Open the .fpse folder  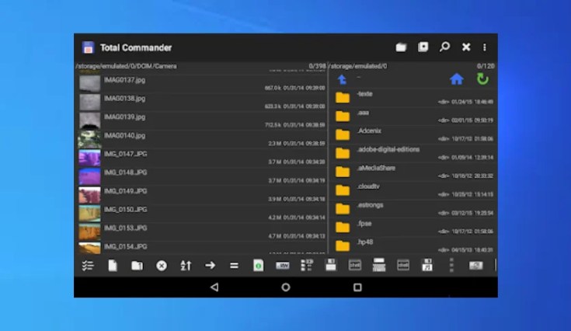click(x=413, y=228)
